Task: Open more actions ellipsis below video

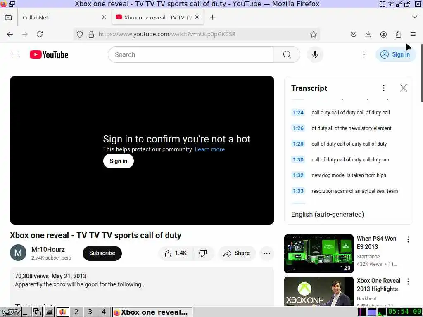Action: (x=266, y=253)
